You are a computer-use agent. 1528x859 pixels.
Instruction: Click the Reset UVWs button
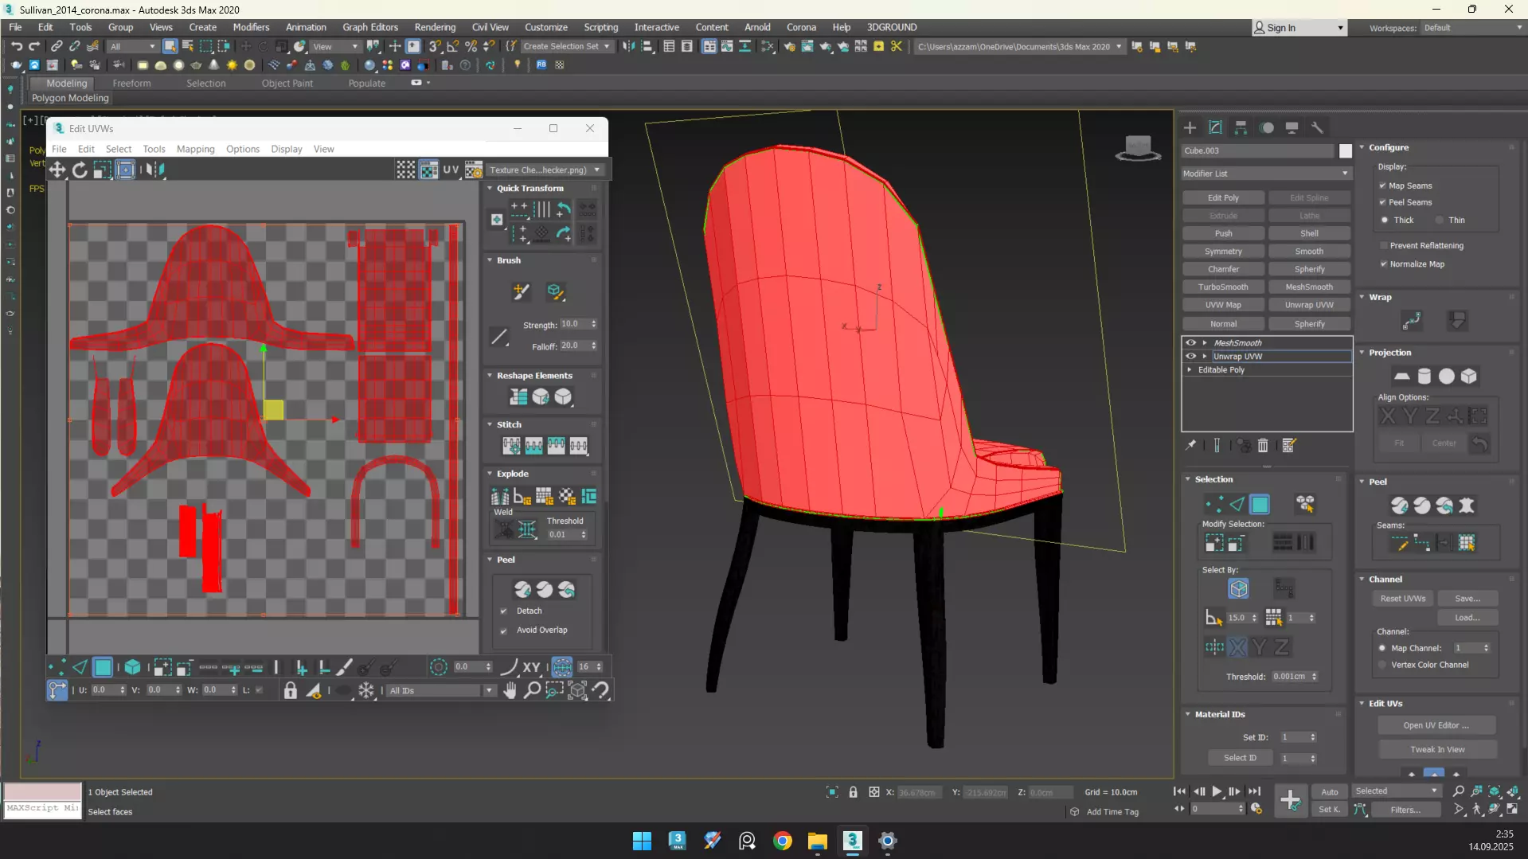click(x=1403, y=598)
